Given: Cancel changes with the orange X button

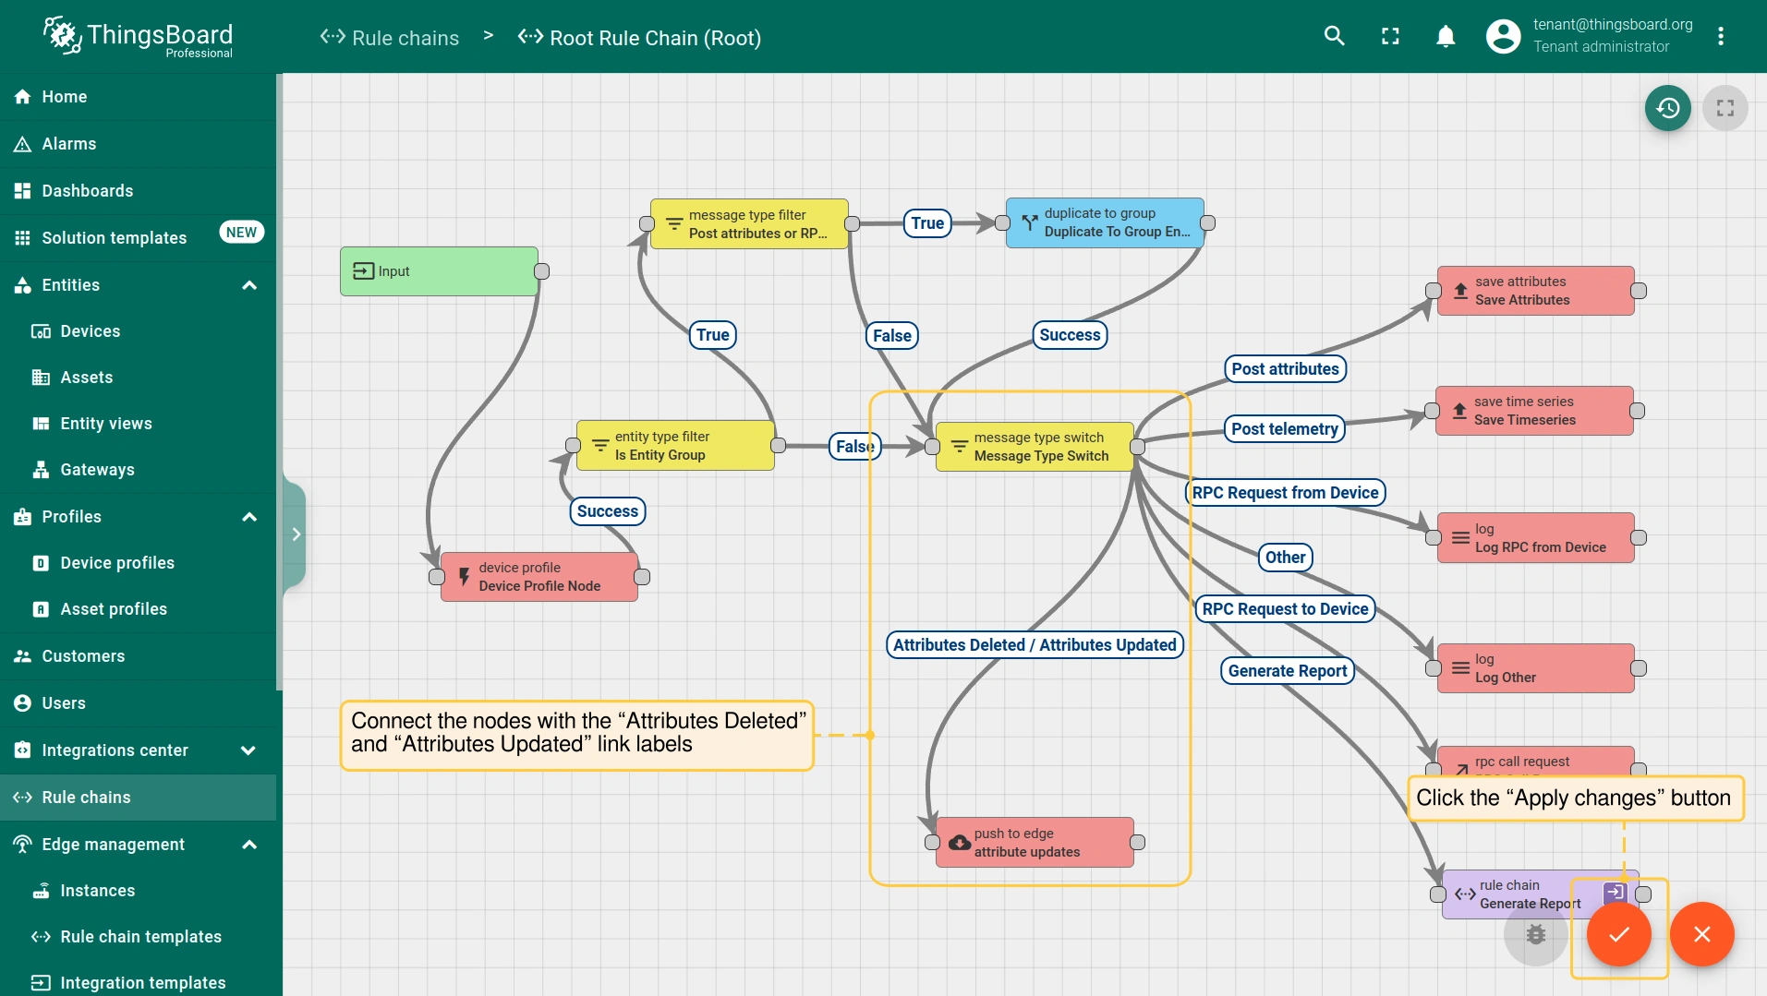Looking at the screenshot, I should click(x=1701, y=934).
